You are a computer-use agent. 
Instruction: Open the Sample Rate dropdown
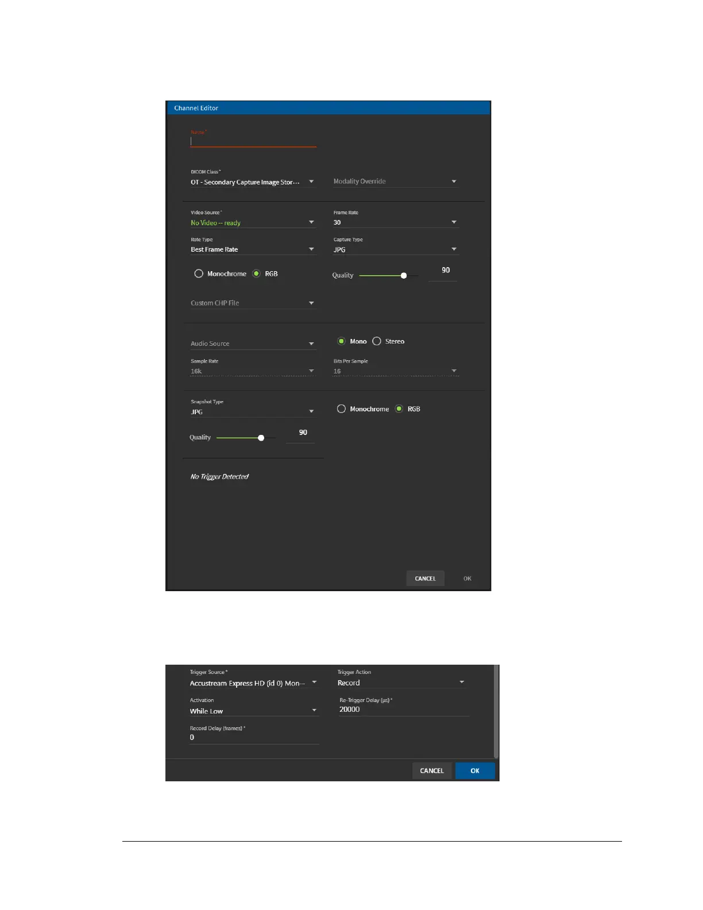point(253,371)
